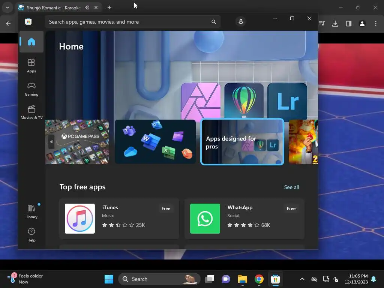The height and width of the screenshot is (288, 384).
Task: Click the OneDrive icon in the system tray
Action: tap(314, 279)
